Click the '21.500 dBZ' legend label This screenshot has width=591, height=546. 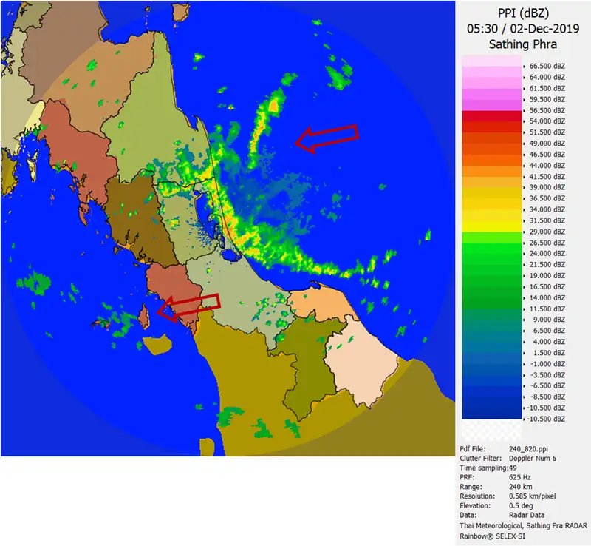(547, 265)
